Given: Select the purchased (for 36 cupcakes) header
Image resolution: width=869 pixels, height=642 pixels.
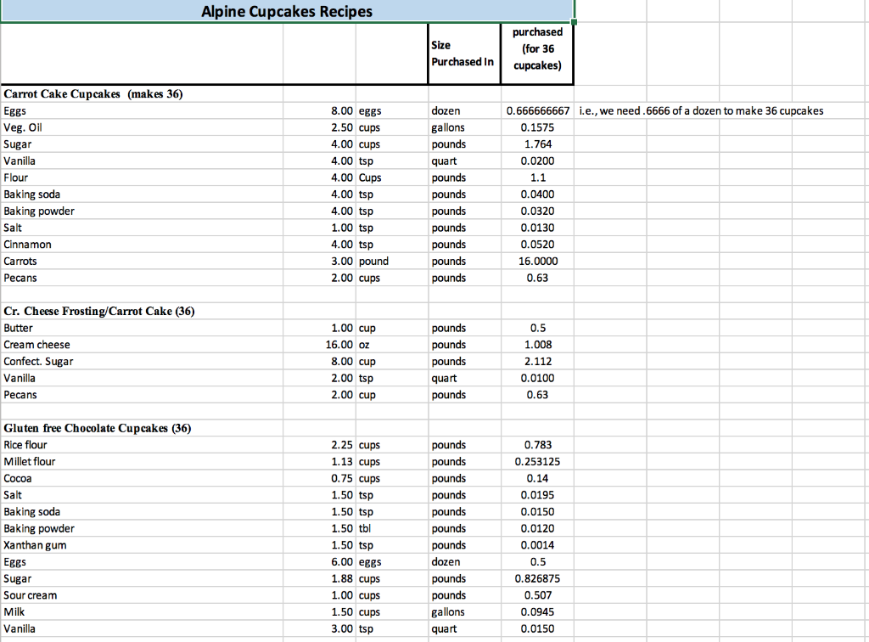Looking at the screenshot, I should (537, 53).
